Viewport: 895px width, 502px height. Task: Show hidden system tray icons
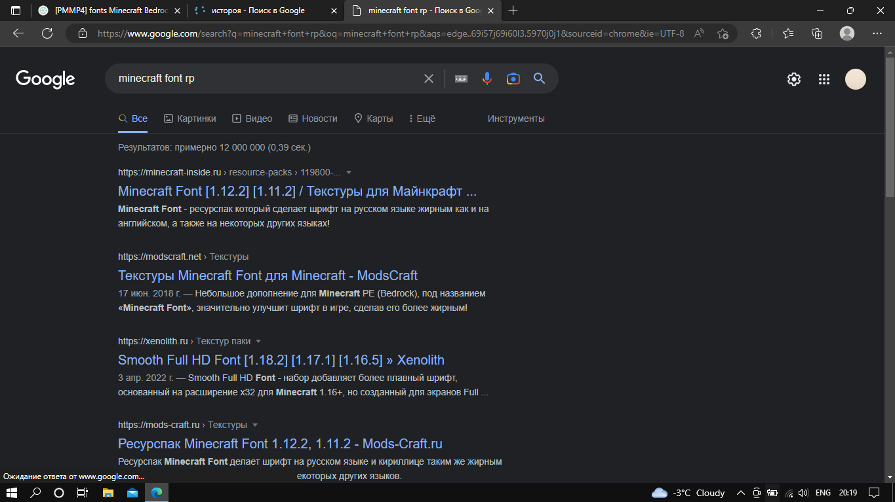[741, 493]
